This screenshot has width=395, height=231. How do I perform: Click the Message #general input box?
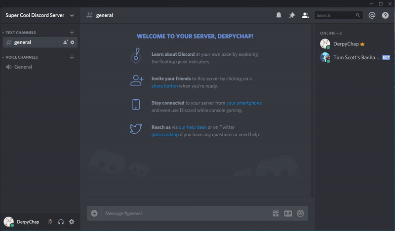(187, 213)
